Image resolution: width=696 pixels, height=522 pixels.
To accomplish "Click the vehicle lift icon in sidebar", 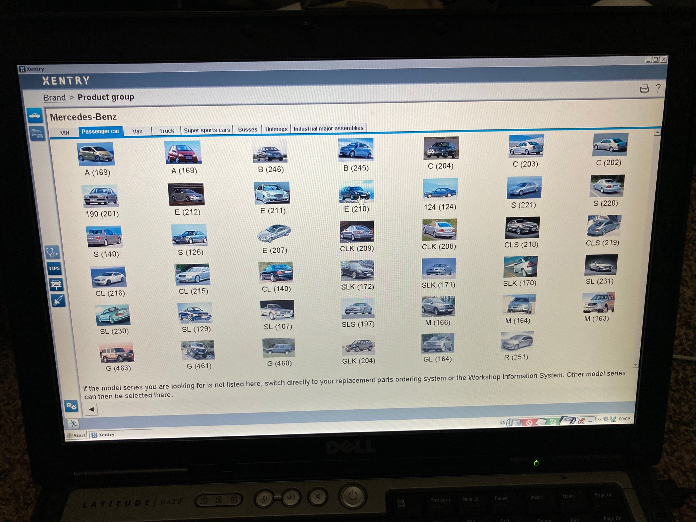I will 56,284.
